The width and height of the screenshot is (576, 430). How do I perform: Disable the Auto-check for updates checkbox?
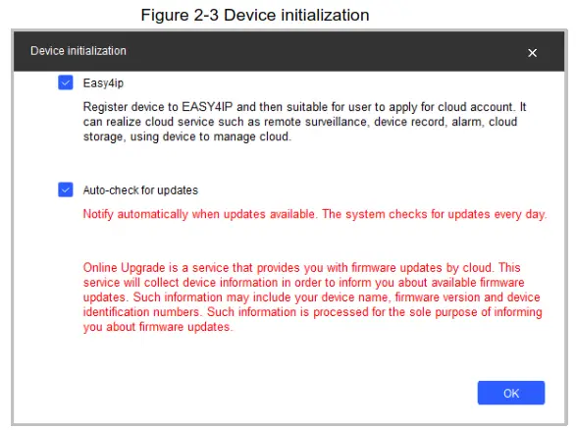coord(66,189)
